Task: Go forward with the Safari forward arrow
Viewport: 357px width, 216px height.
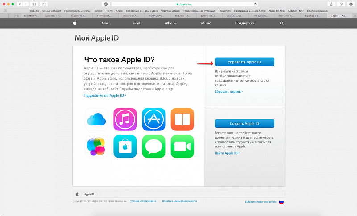Action: (25, 4)
